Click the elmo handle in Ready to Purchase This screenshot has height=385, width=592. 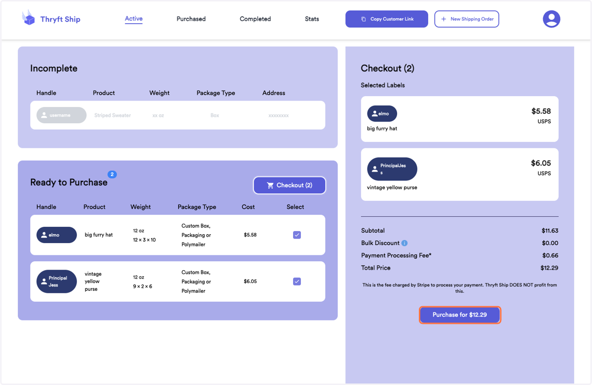point(57,235)
